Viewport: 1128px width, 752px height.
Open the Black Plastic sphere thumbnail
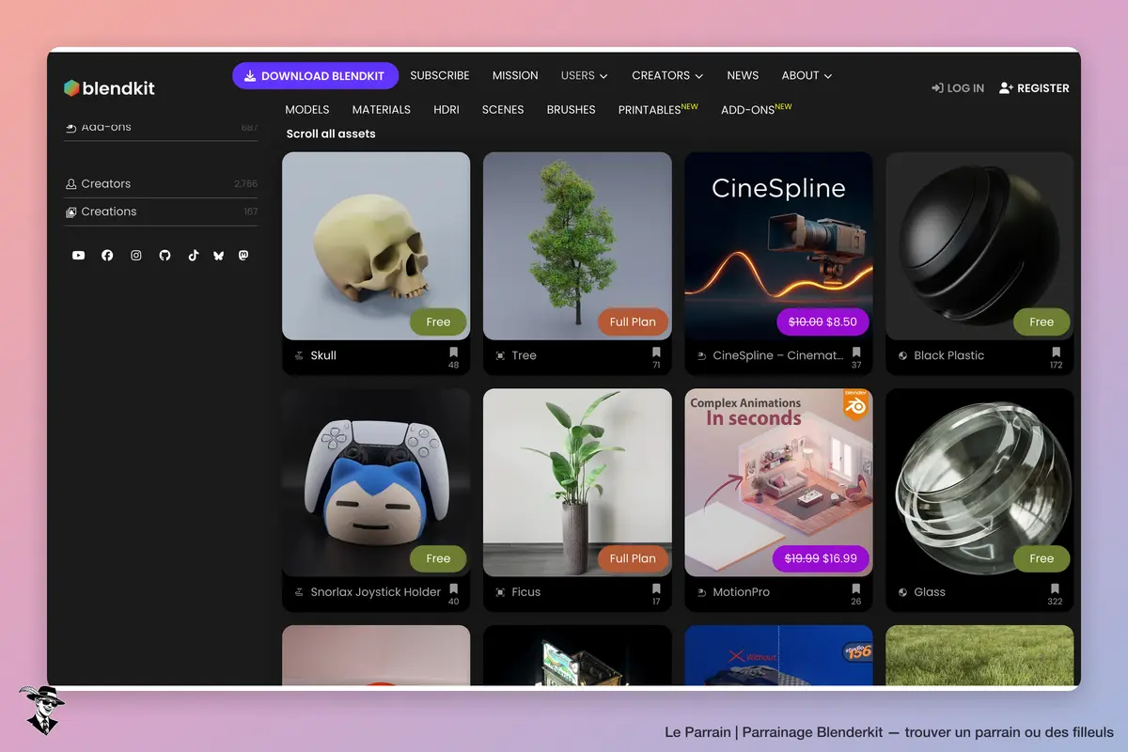click(979, 246)
